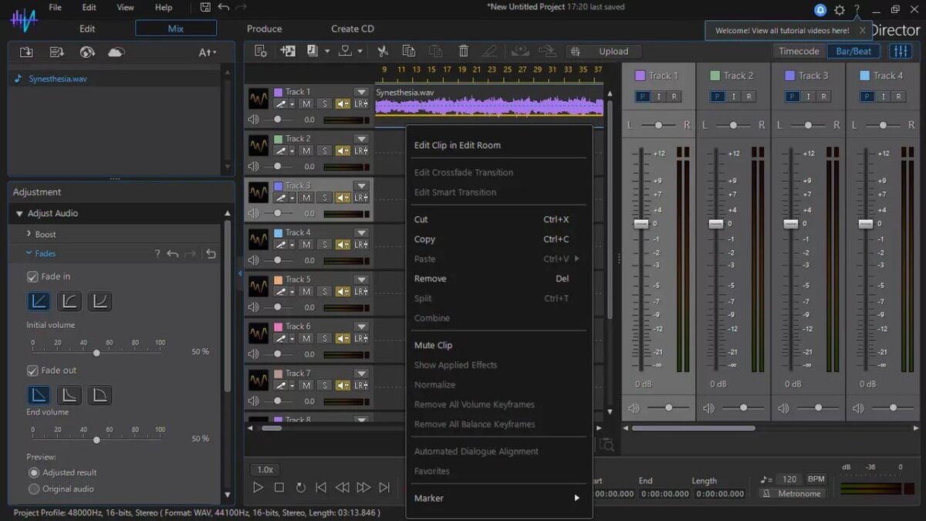Click the scissors cut icon in toolbar

[x=382, y=51]
